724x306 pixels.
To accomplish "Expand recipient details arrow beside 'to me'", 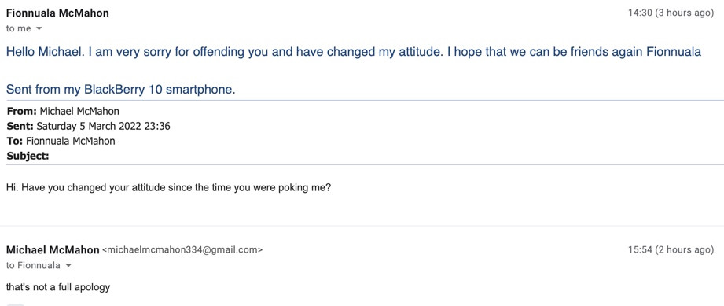I will (39, 28).
